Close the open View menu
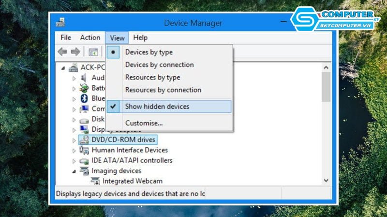Screen dimensions: 387x217 tap(117, 38)
